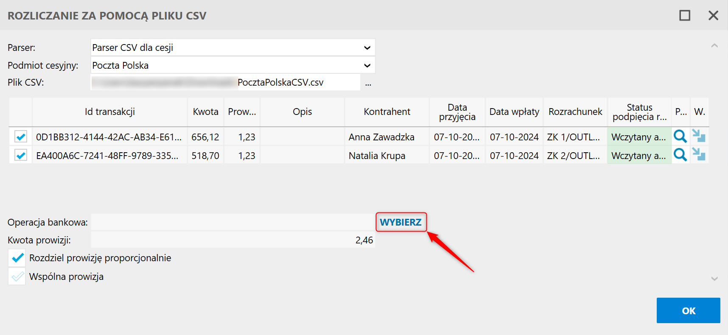Close the CSV settlement dialog
Viewport: 728px width, 335px height.
[x=713, y=16]
